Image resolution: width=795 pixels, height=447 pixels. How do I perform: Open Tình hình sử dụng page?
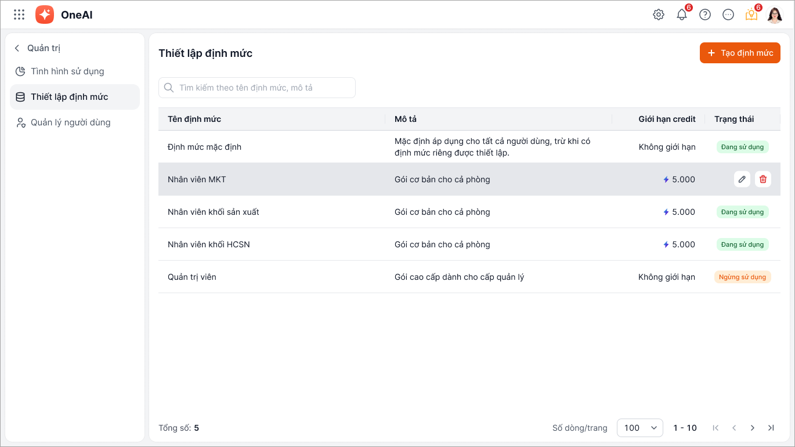[x=67, y=71]
